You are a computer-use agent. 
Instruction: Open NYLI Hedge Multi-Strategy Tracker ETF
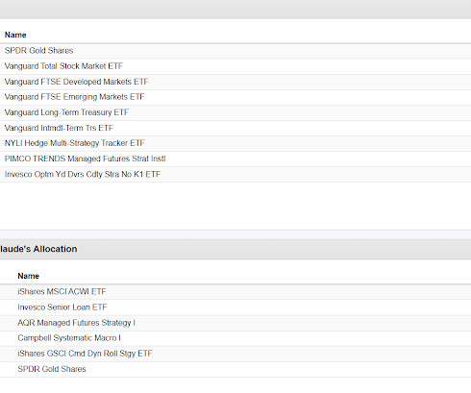point(75,143)
